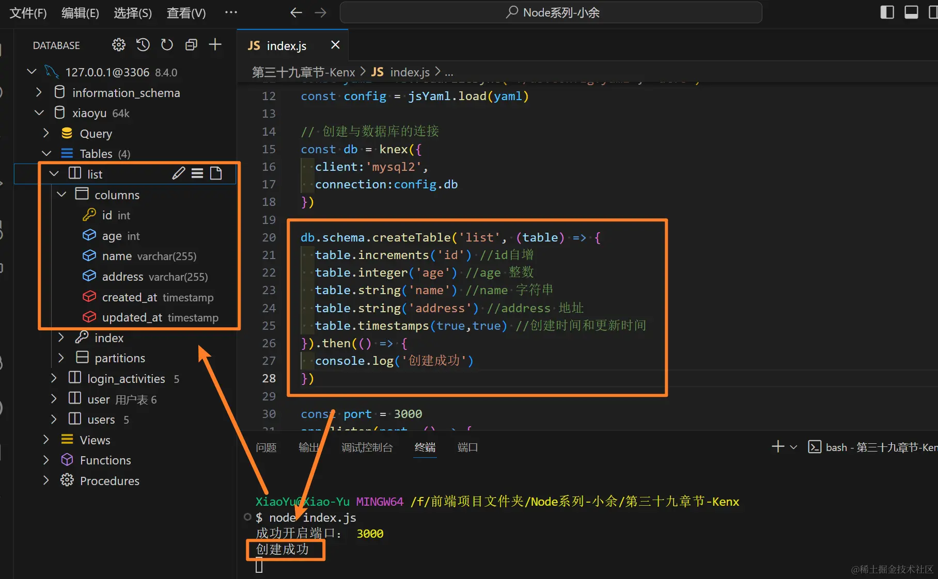Click the new document icon on list table row

pos(216,173)
